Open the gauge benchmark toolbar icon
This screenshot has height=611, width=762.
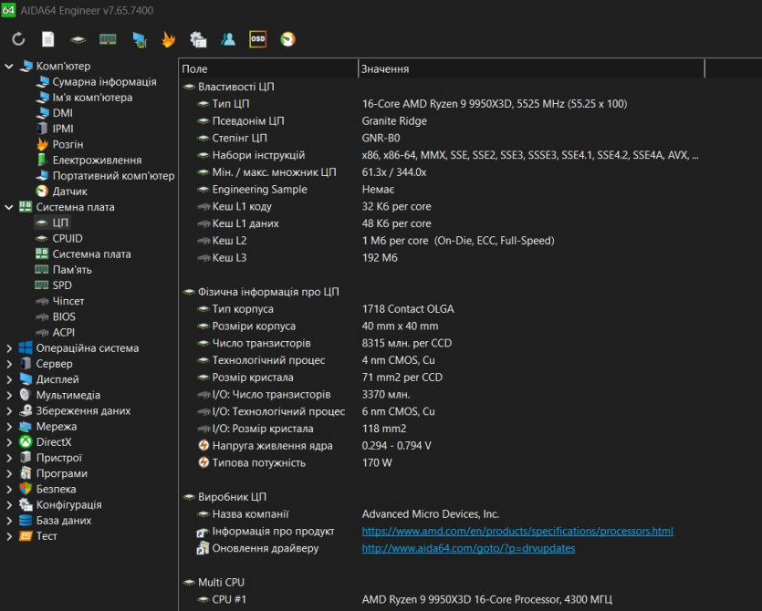tap(288, 39)
